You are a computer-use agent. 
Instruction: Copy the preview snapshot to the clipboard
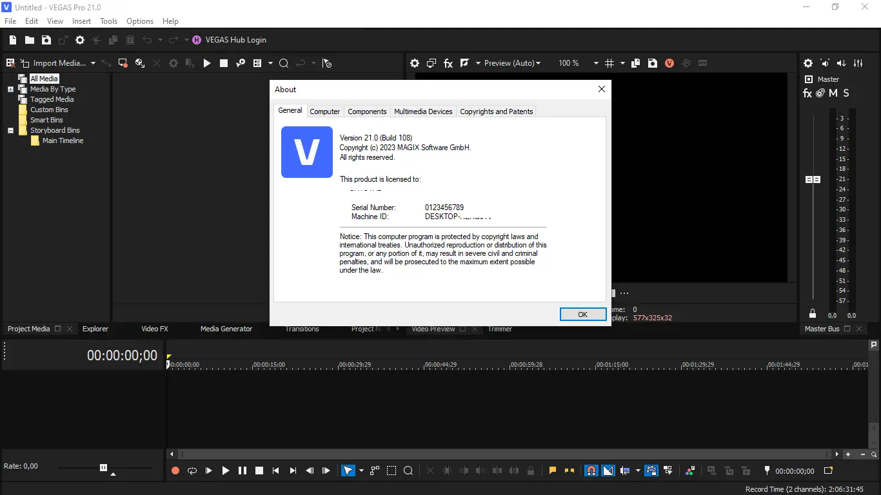tap(636, 63)
